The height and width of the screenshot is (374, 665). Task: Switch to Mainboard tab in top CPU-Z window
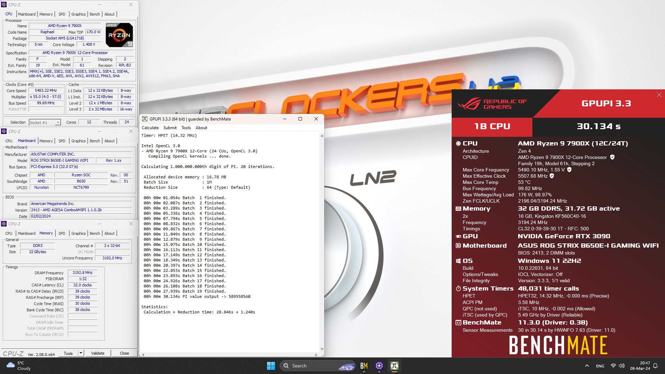[x=27, y=14]
